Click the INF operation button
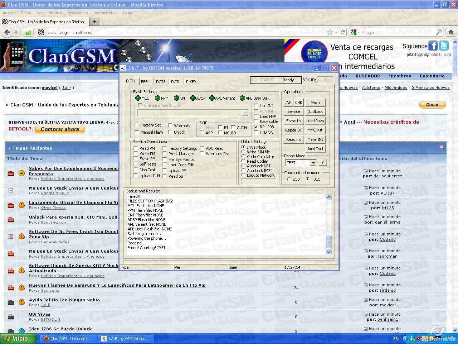Image resolution: width=458 pixels, height=344 pixels. [x=288, y=102]
